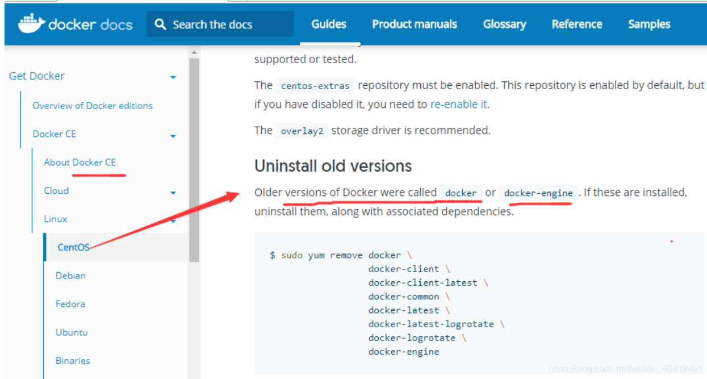Collapse the Docker CE submenu caret
The width and height of the screenshot is (707, 379).
(x=173, y=136)
